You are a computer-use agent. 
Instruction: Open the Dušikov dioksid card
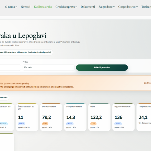tap(51, 117)
